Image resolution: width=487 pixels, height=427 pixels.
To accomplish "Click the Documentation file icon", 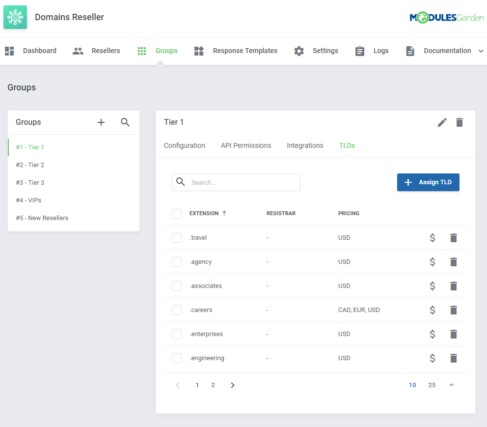I will [410, 51].
